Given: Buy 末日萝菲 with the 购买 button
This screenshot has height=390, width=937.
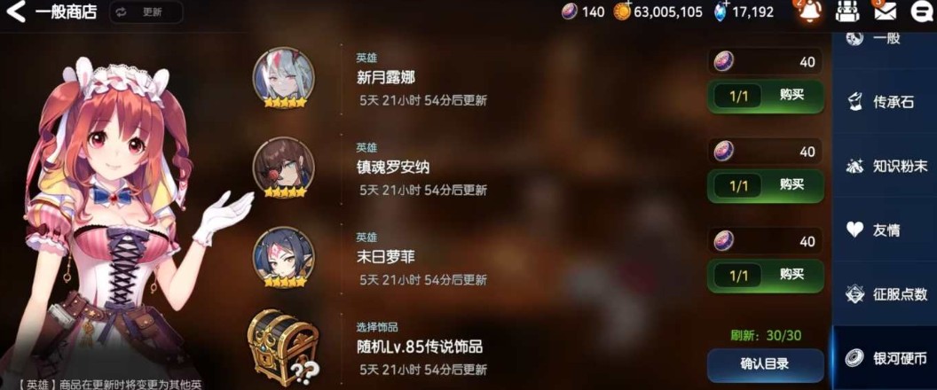Looking at the screenshot, I should [x=766, y=276].
